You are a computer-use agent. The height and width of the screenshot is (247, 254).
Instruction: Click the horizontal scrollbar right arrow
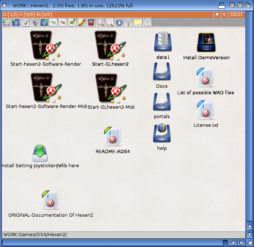[x=241, y=243]
